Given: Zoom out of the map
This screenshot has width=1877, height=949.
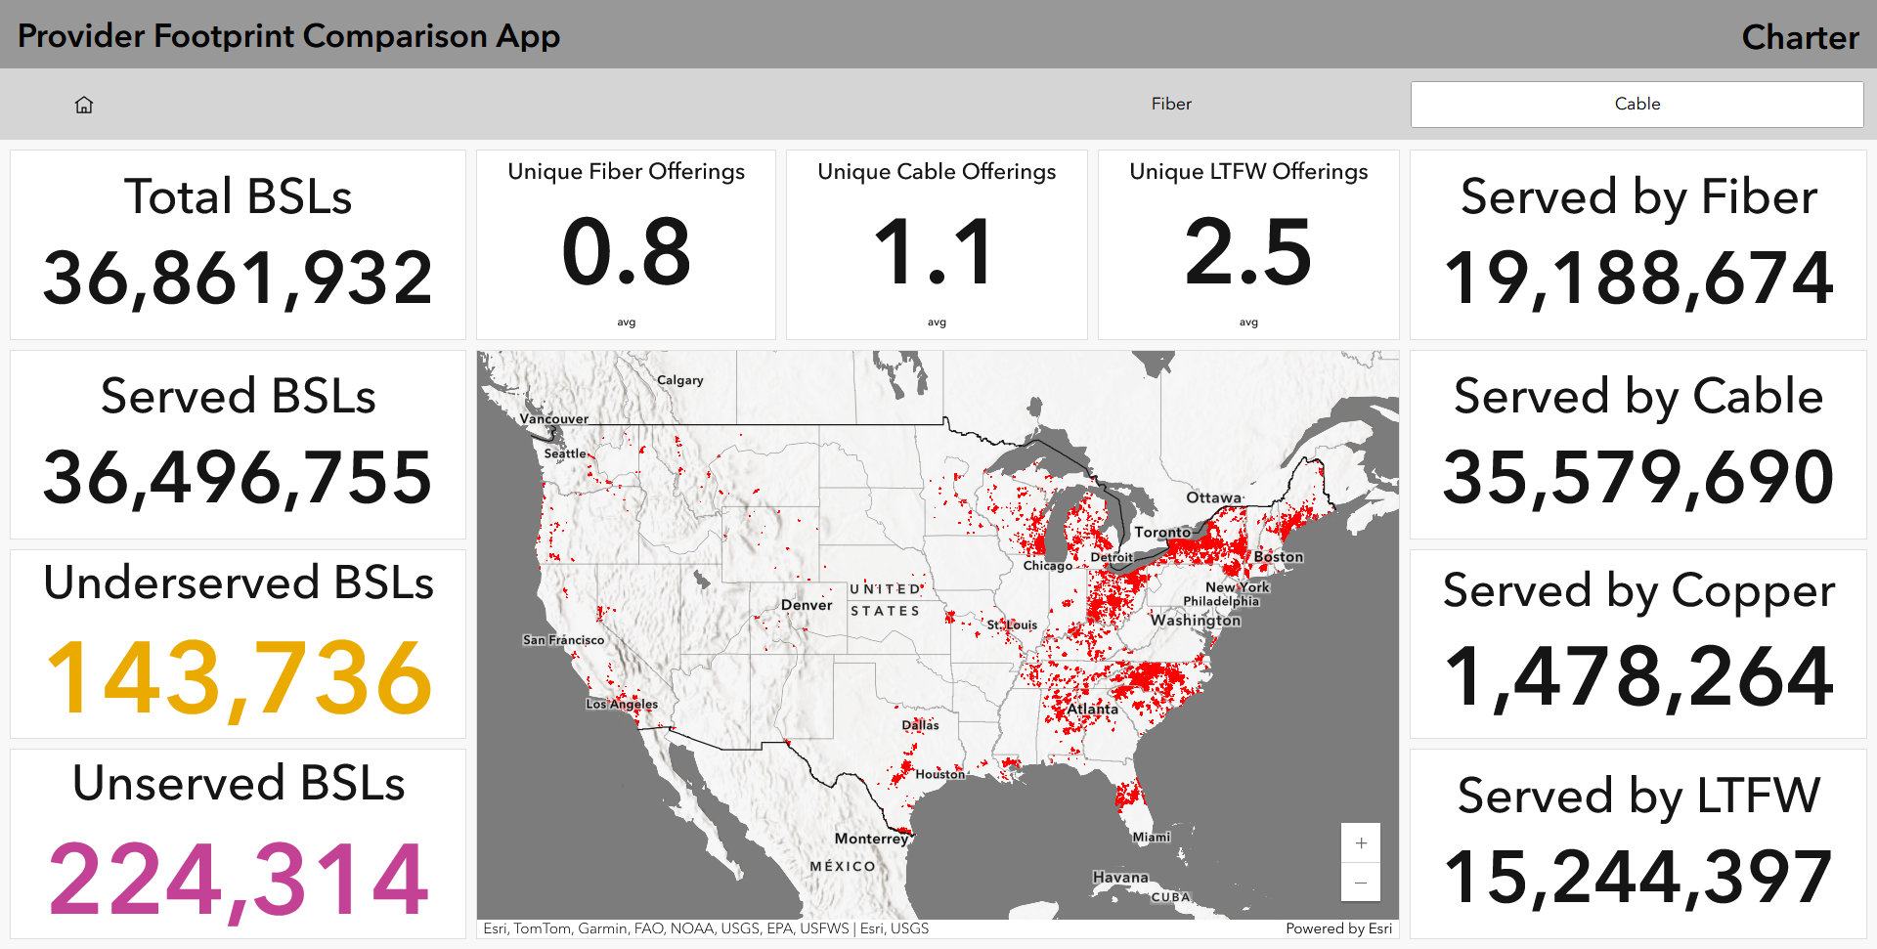Looking at the screenshot, I should [x=1361, y=883].
